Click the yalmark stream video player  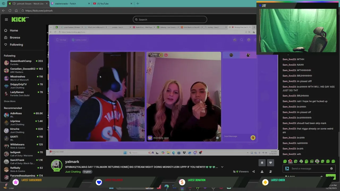click(163, 90)
